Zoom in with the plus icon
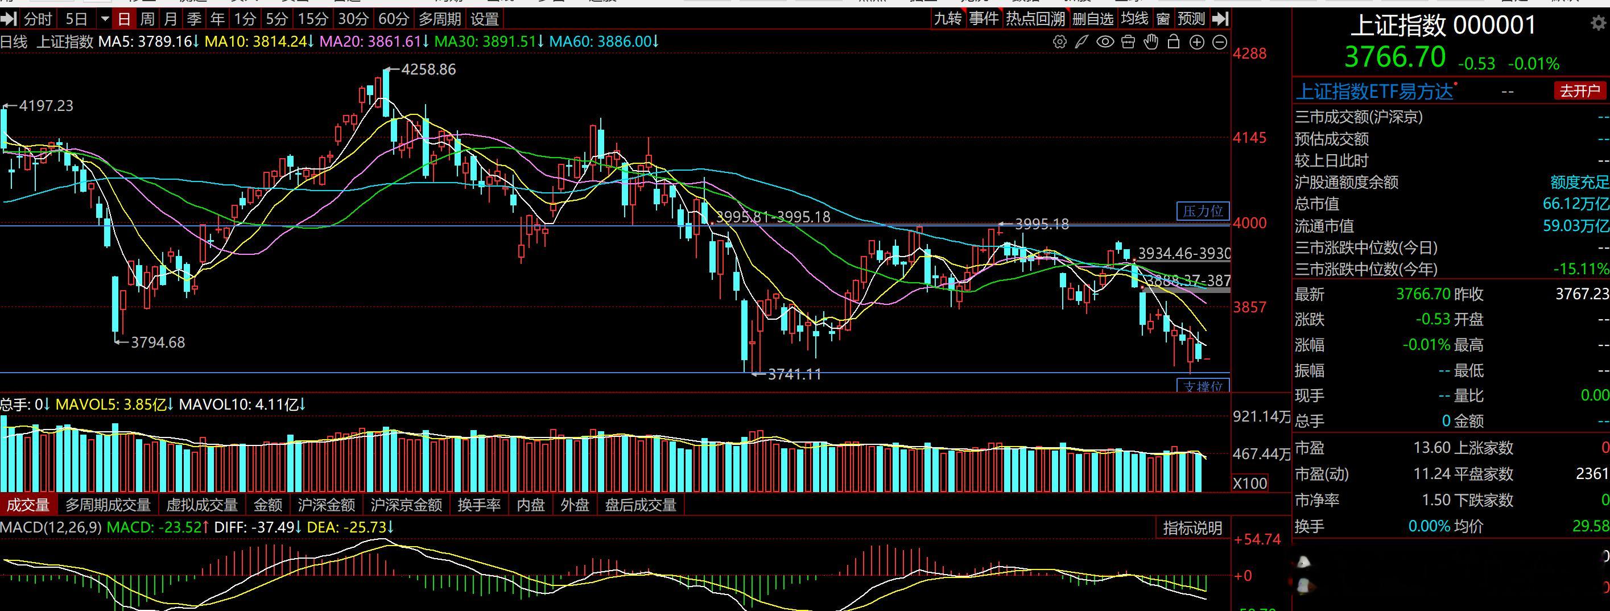Image resolution: width=1610 pixels, height=611 pixels. tap(1197, 42)
